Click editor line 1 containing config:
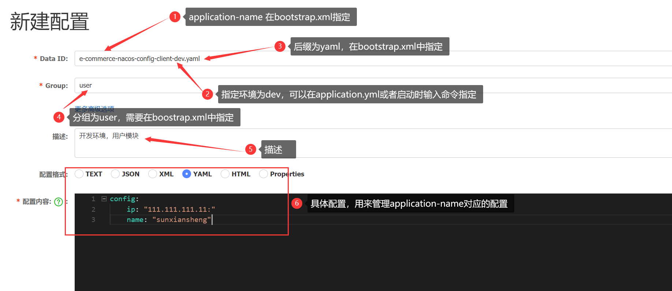The width and height of the screenshot is (672, 291). (124, 199)
